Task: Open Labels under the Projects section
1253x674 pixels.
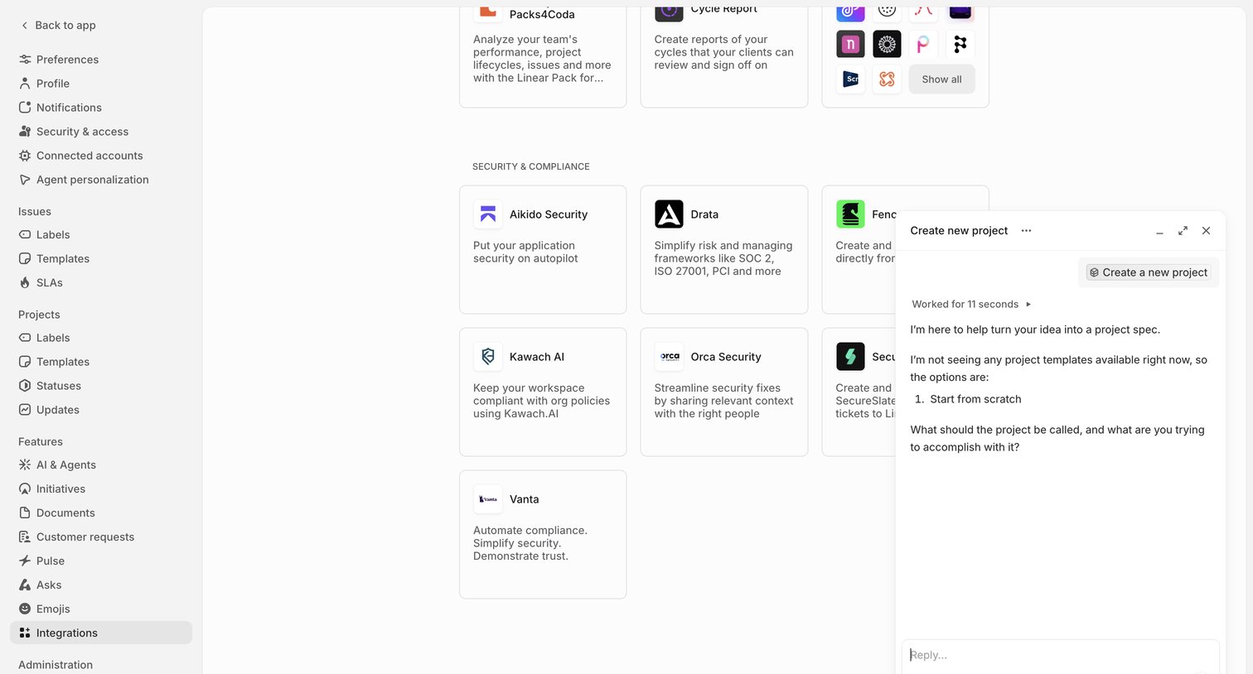Action: 101,338
